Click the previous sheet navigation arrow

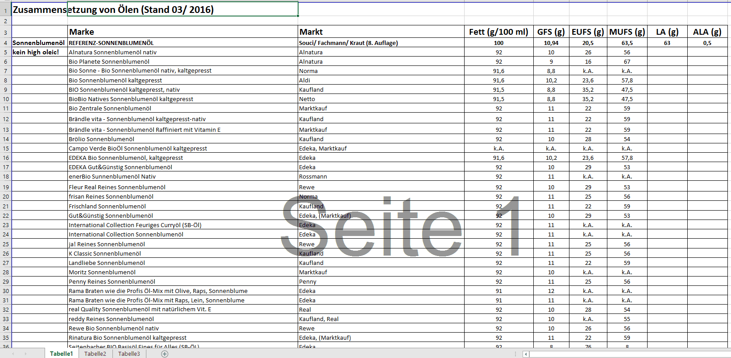pos(13,354)
